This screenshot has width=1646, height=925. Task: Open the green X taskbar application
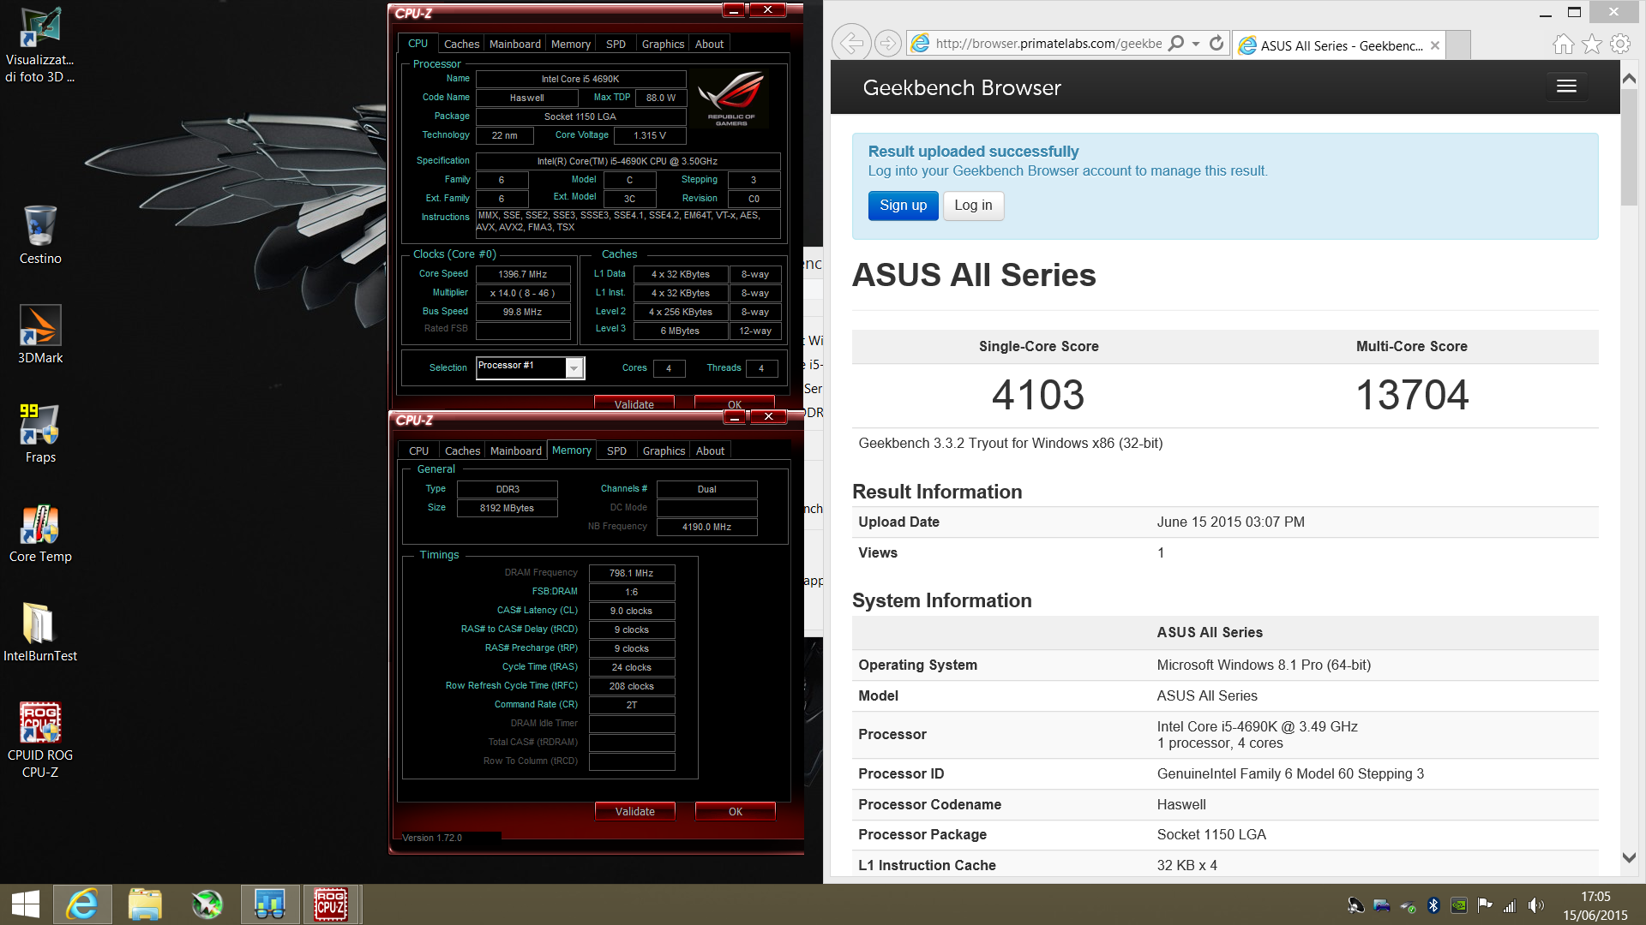(207, 904)
